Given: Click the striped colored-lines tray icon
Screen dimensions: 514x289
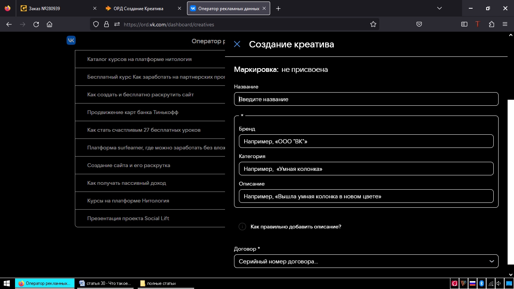Looking at the screenshot, I should (x=464, y=283).
